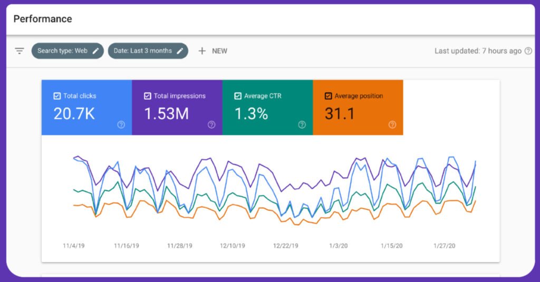The image size is (540, 282).
Task: Select the 20.7K total clicks value
Action: (x=74, y=113)
